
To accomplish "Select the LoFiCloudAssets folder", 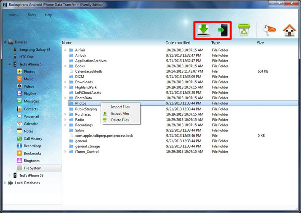I will pyautogui.click(x=88, y=93).
